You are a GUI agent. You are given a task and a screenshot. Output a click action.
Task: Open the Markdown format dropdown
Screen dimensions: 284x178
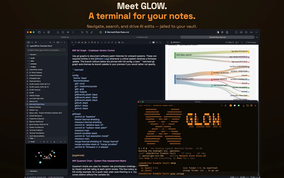point(176,42)
